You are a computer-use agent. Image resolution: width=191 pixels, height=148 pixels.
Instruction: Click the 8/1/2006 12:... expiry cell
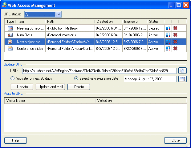pos(135,28)
